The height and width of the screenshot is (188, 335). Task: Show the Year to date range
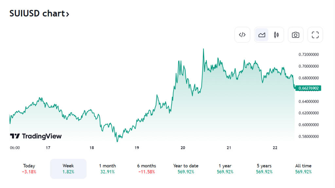point(186,168)
